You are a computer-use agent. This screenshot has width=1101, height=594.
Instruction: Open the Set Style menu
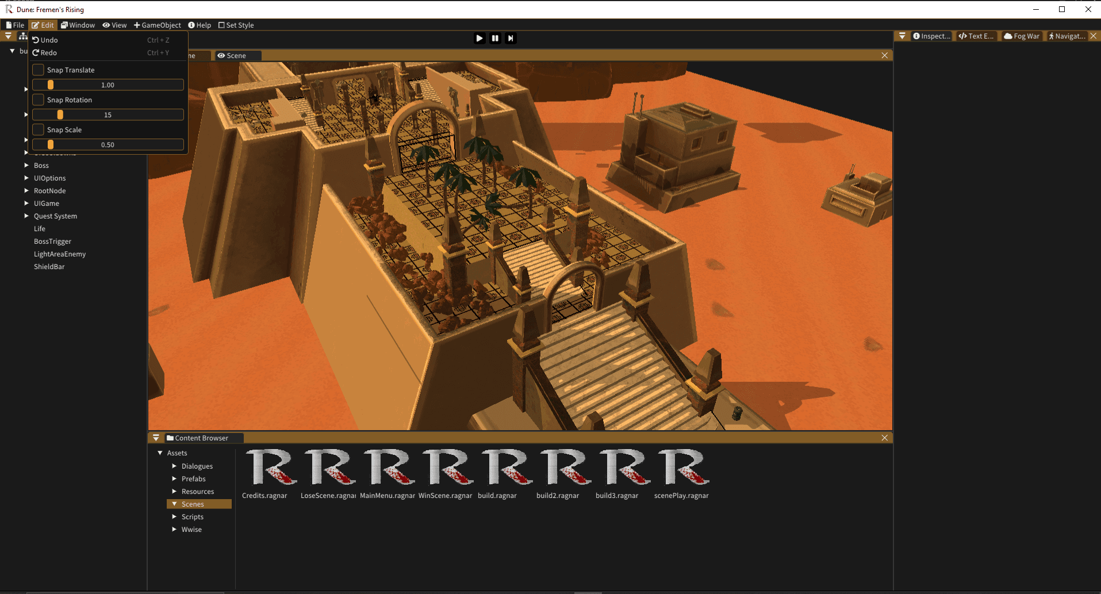pos(236,25)
